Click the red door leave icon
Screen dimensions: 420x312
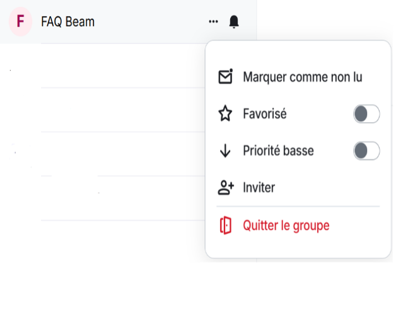[225, 226]
